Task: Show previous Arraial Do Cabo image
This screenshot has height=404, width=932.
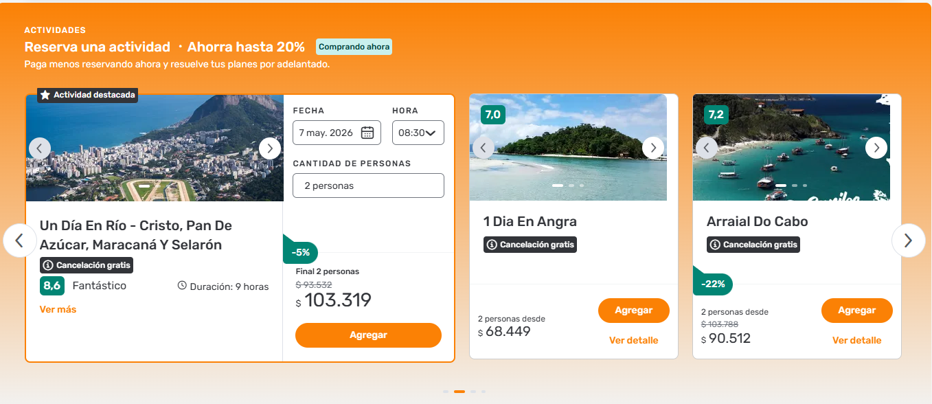Action: [x=707, y=147]
